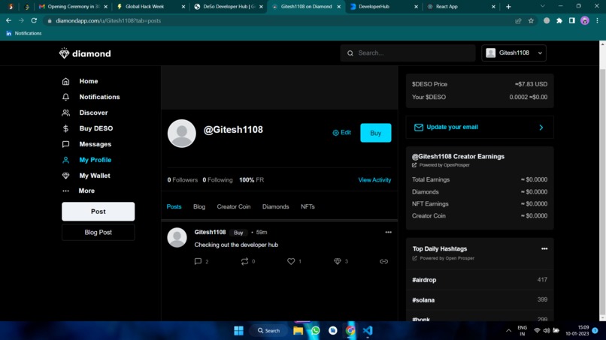606x340 pixels.
Task: Open the browser extensions puzzle icon
Action: (x=559, y=21)
